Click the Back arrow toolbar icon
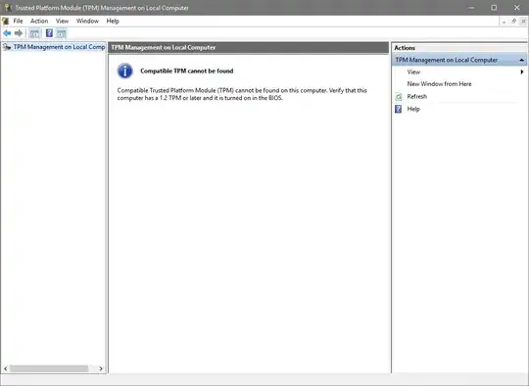This screenshot has width=529, height=386. [7, 33]
